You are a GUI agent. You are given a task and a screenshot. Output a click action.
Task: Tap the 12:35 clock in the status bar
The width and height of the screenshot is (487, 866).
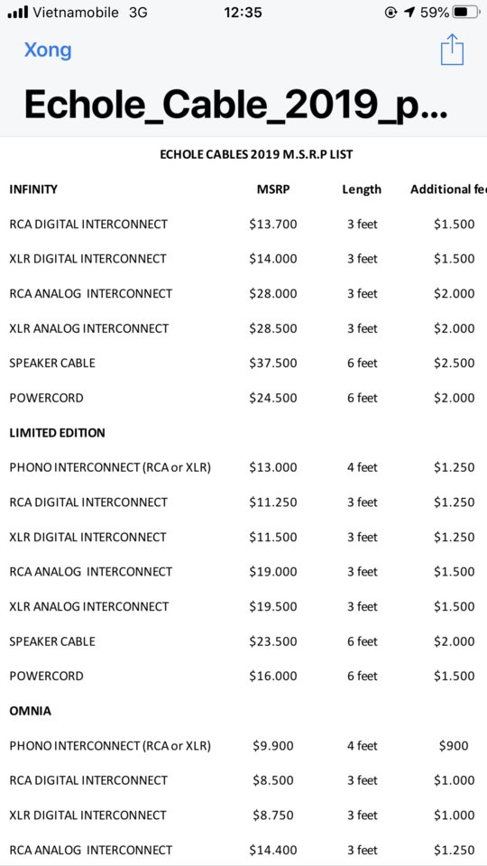pyautogui.click(x=243, y=12)
